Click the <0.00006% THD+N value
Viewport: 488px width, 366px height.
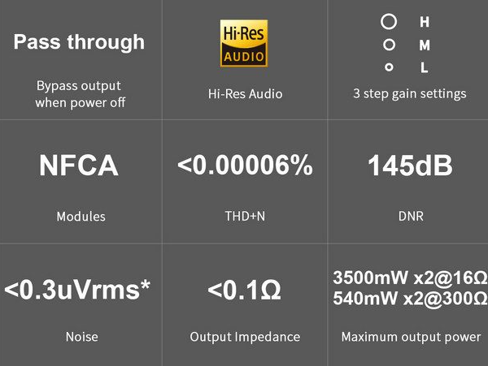[x=245, y=166]
